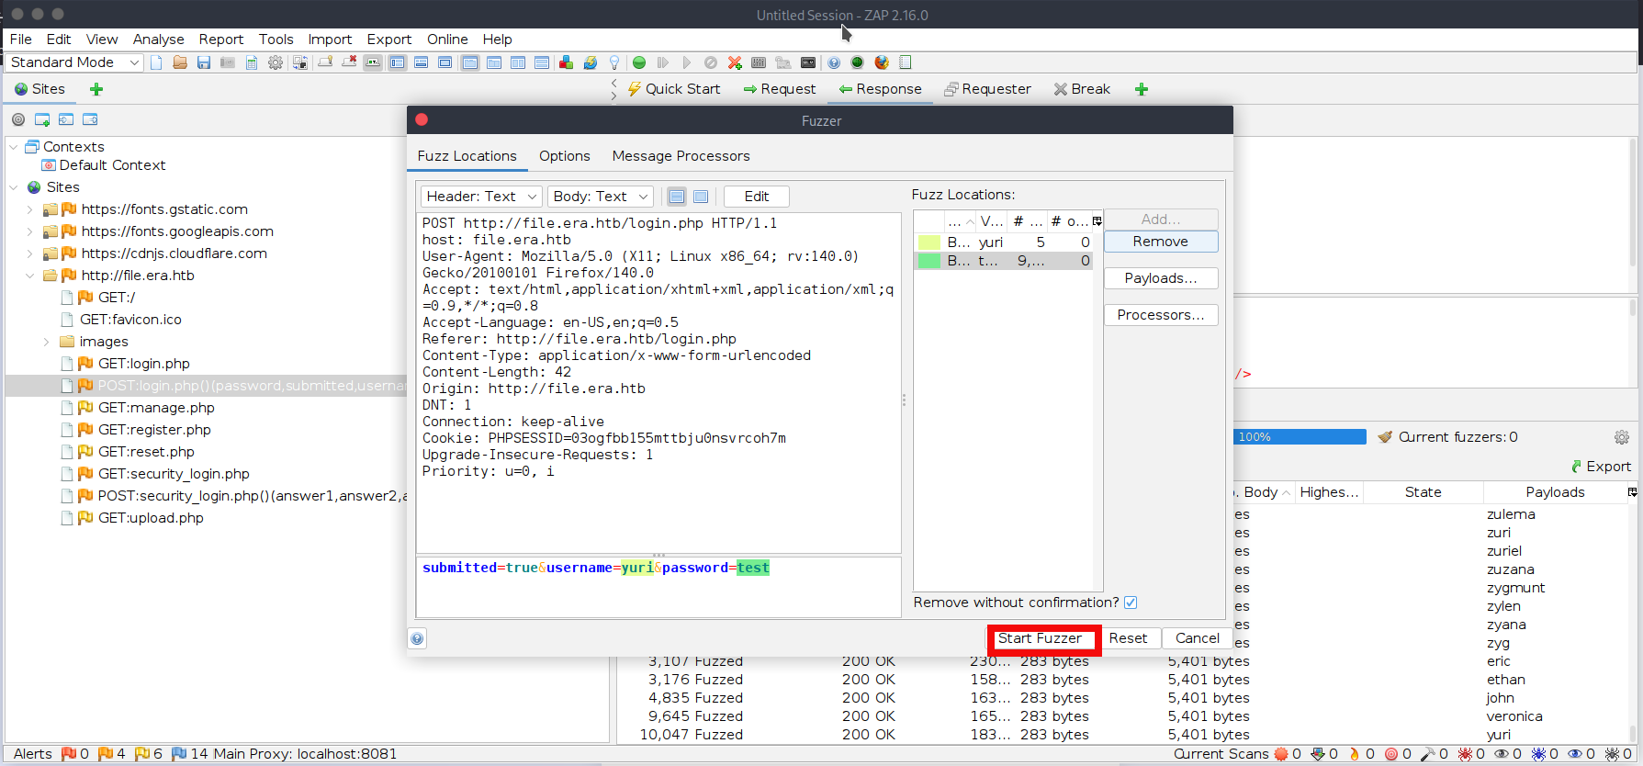Viewport: 1643px width, 766px height.
Task: Launch browser with the Firefox toolbar icon
Action: [882, 62]
